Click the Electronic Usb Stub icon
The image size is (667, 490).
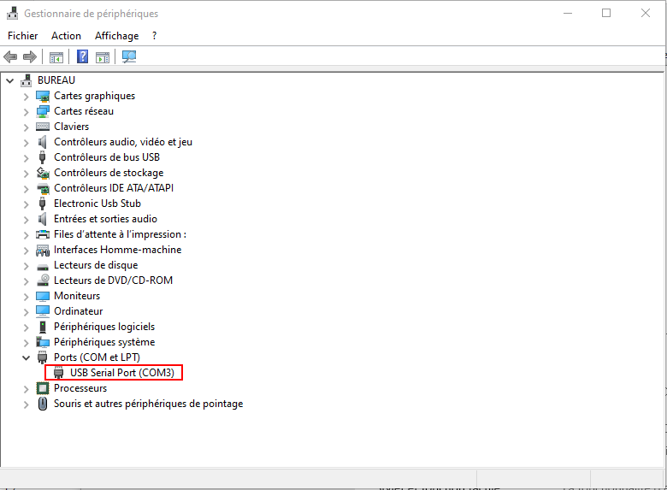[x=43, y=204]
